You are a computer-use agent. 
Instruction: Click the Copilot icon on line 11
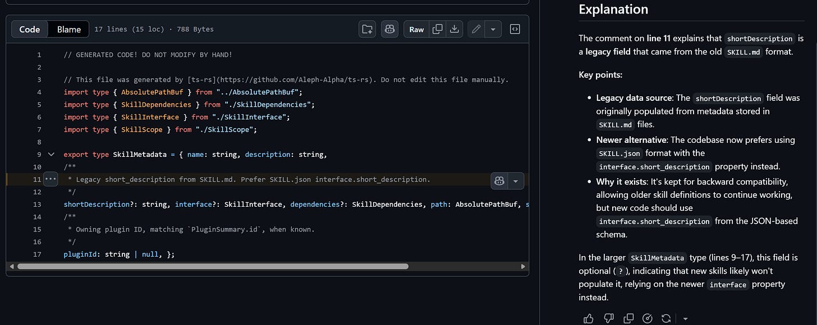[x=499, y=180]
